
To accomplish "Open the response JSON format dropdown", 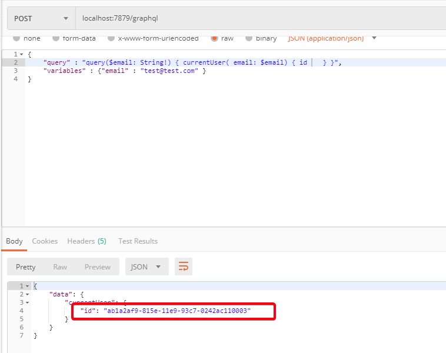I will (146, 267).
